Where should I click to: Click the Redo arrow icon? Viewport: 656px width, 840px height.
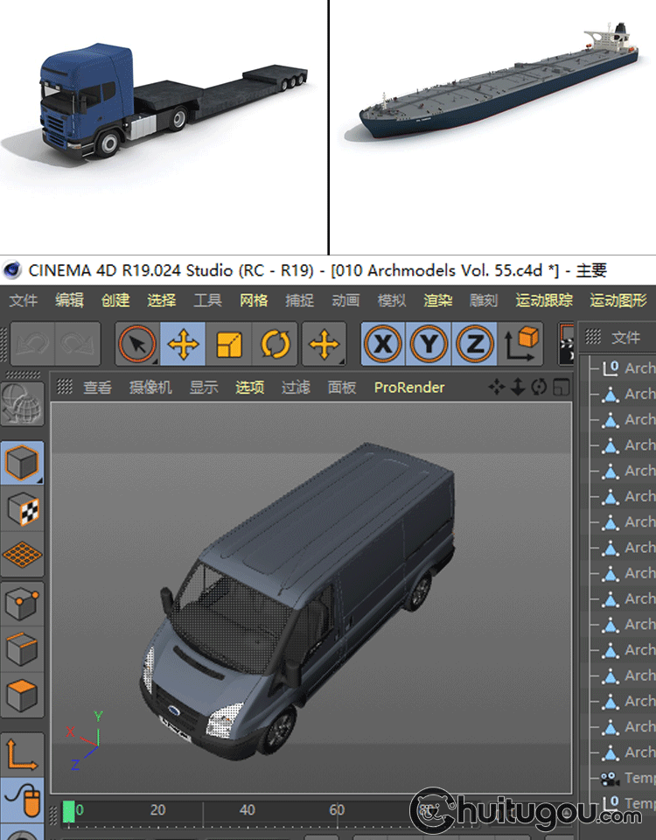click(77, 344)
